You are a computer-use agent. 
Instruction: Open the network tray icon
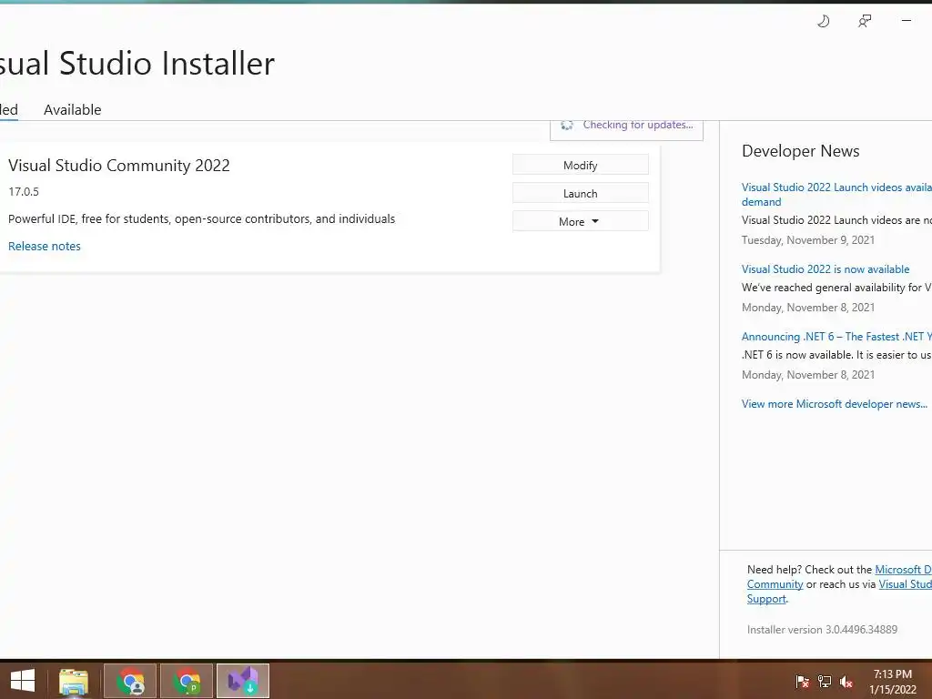[x=825, y=681]
